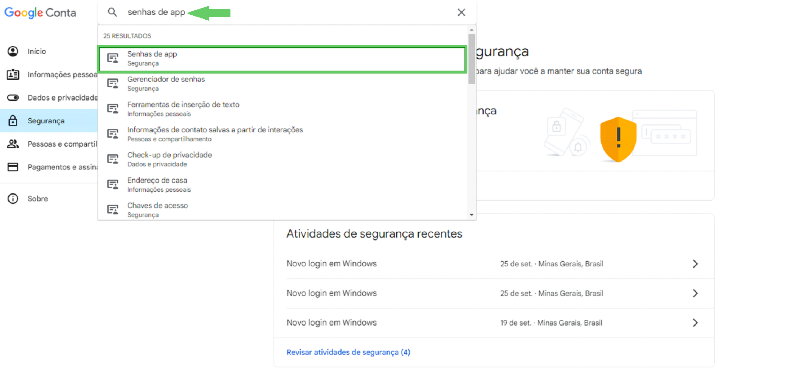
Task: Open the Google Conta logo link
Action: pyautogui.click(x=40, y=13)
